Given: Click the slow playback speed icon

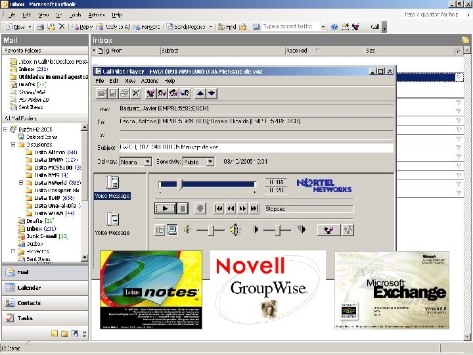Looking at the screenshot, I should pos(256,229).
